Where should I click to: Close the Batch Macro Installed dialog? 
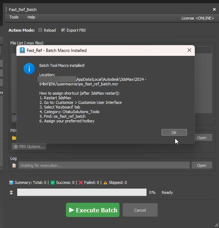[189, 51]
